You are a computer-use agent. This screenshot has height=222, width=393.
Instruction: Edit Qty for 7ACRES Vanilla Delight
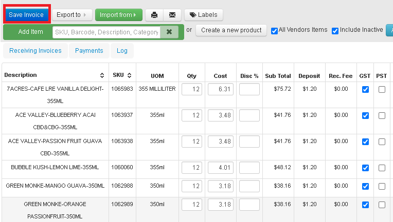[x=192, y=89]
